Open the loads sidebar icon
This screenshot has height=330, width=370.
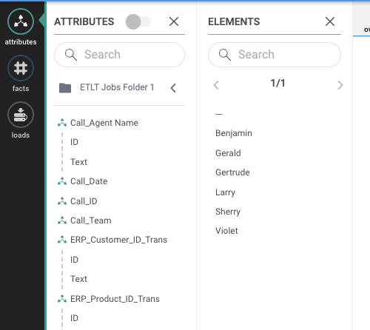click(21, 115)
